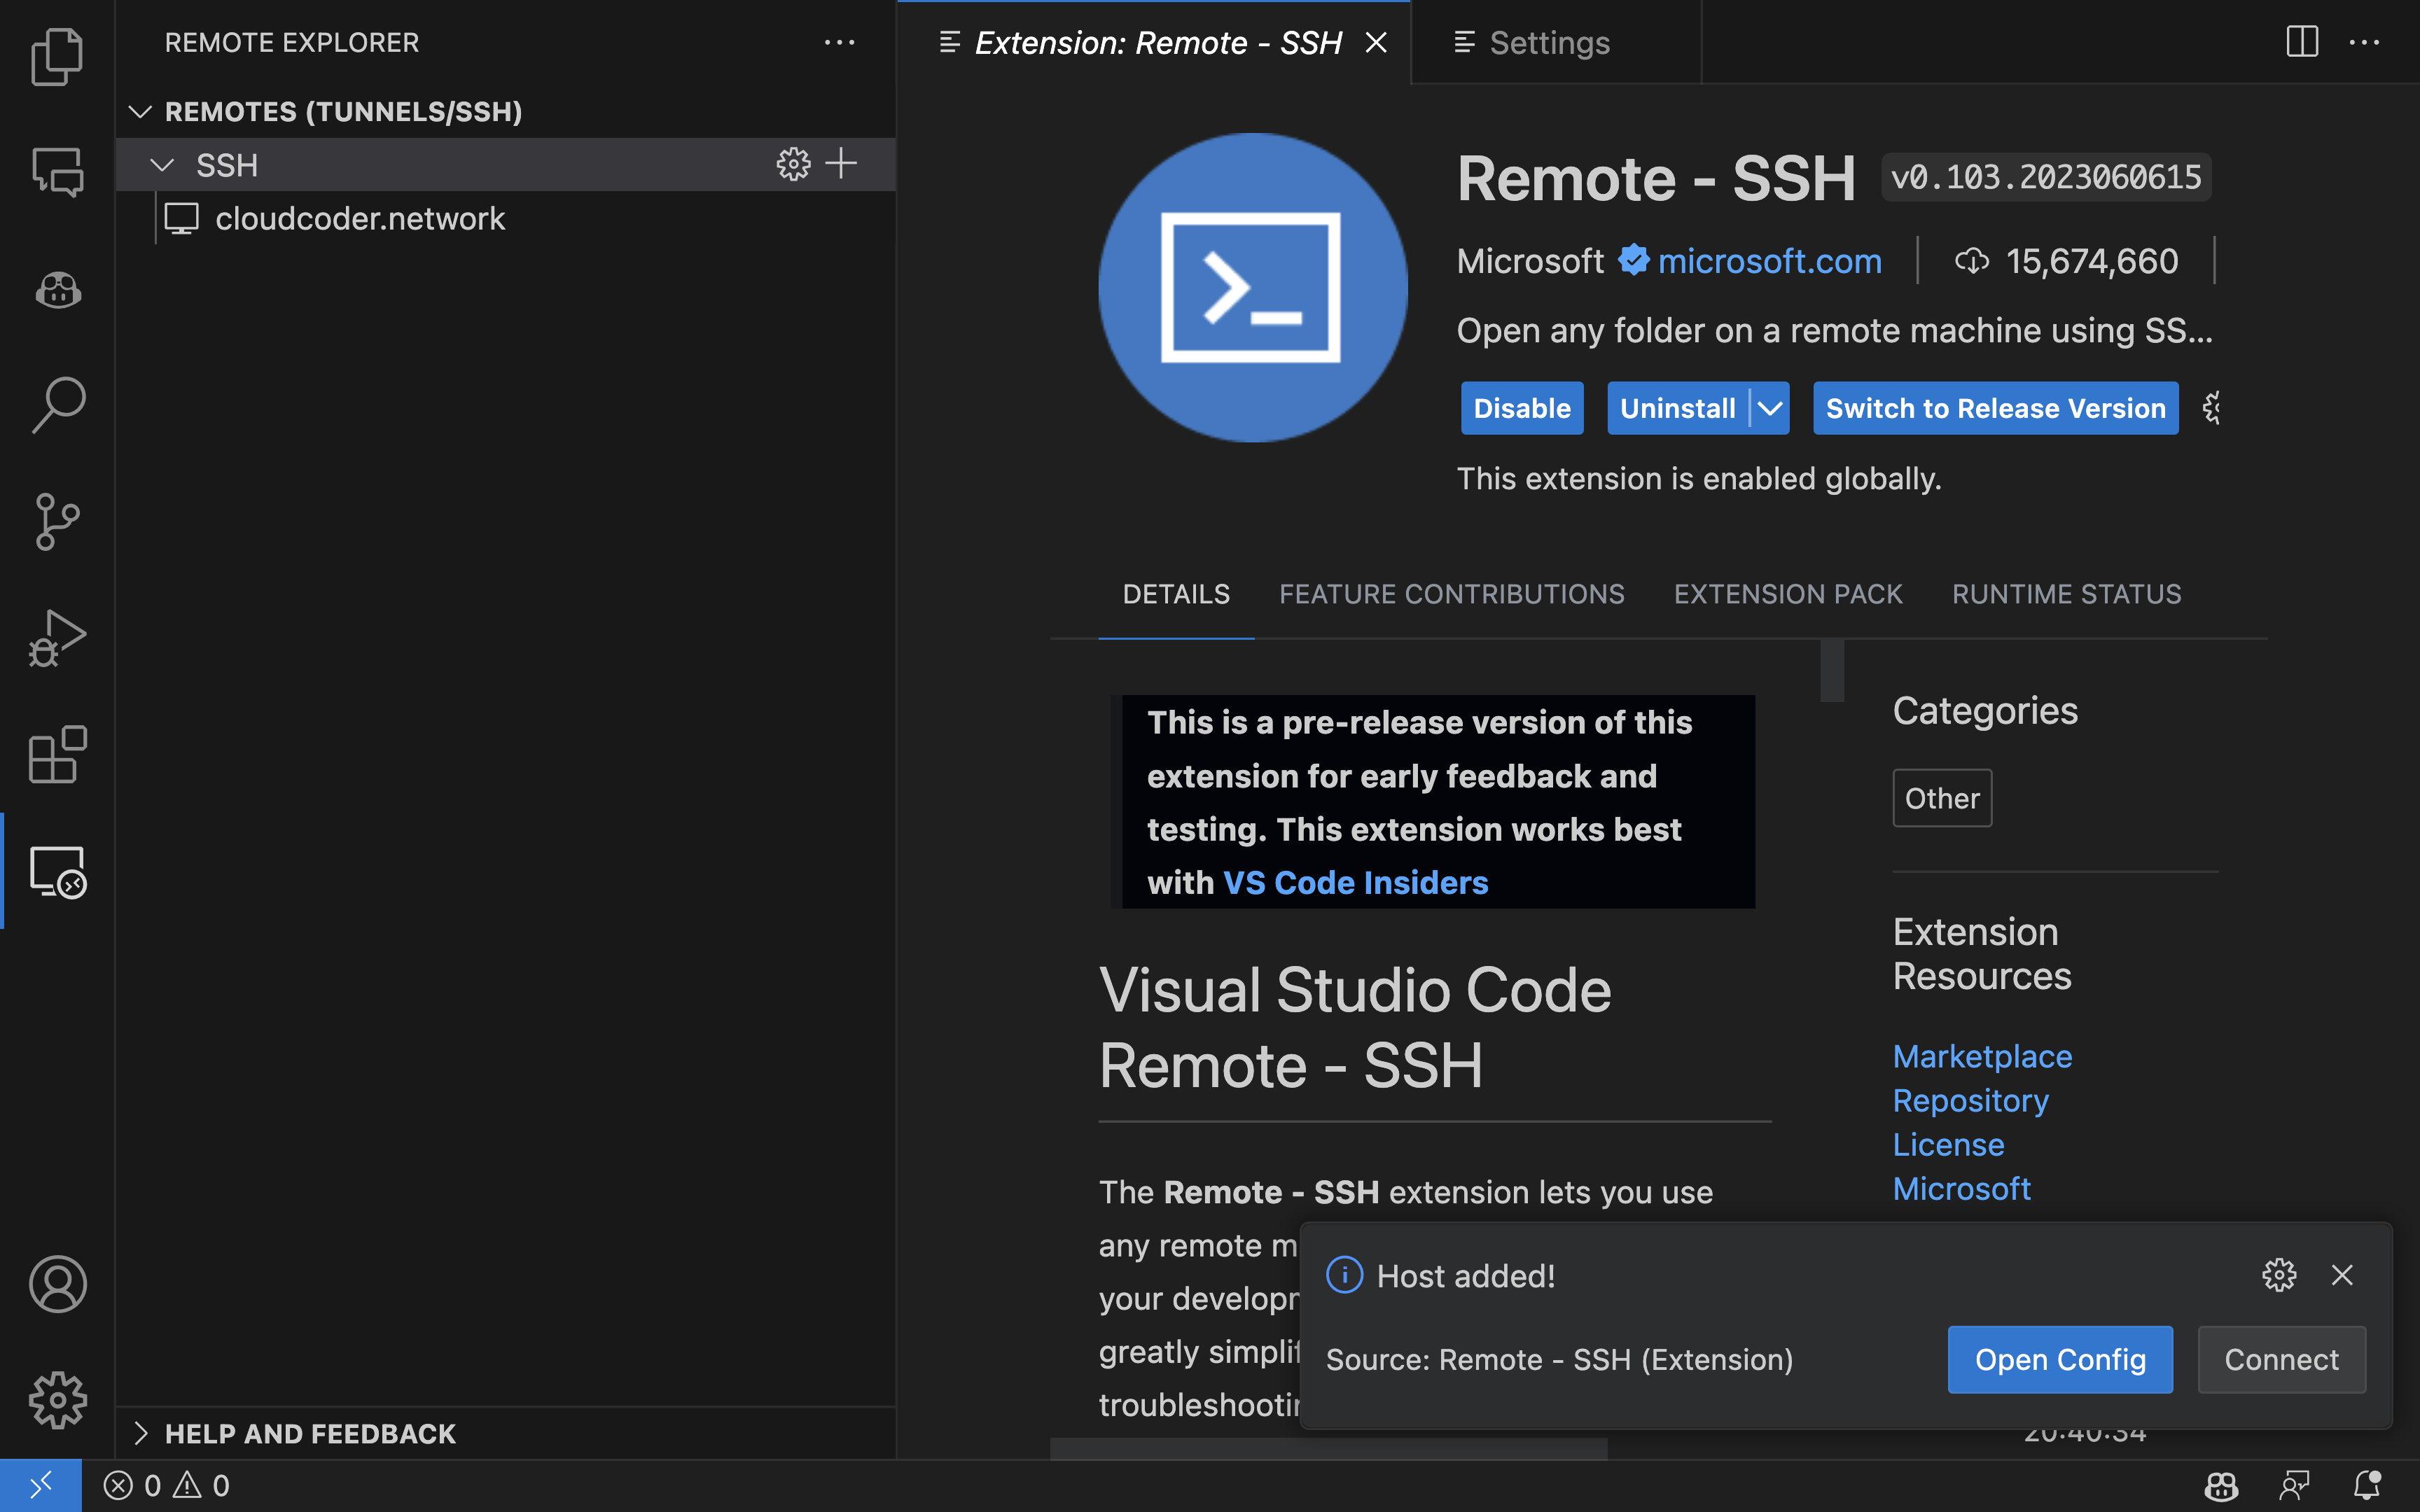Viewport: 2420px width, 1512px height.
Task: Open the Extension Pack tab
Action: tap(1788, 594)
